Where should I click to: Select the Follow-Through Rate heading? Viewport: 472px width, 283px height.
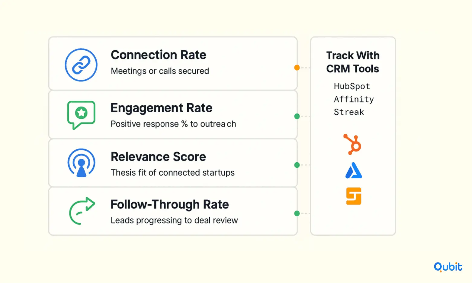click(170, 205)
